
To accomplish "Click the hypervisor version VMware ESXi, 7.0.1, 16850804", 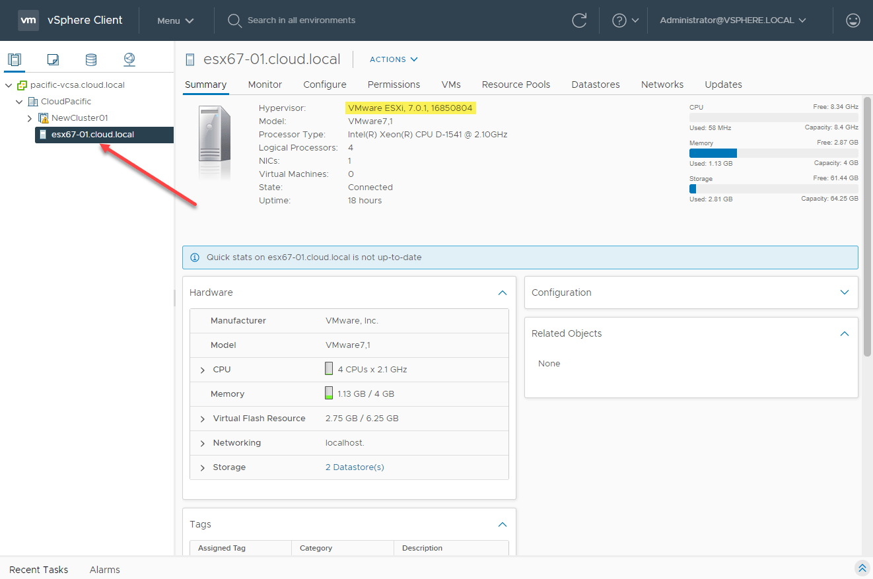I will [410, 108].
